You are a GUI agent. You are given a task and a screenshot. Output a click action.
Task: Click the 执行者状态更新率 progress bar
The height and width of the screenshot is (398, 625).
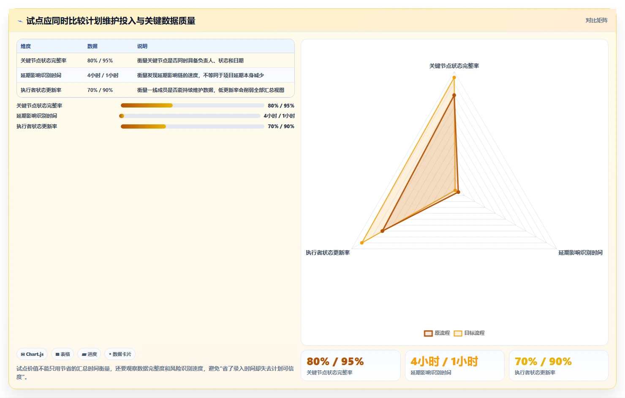[x=192, y=126]
